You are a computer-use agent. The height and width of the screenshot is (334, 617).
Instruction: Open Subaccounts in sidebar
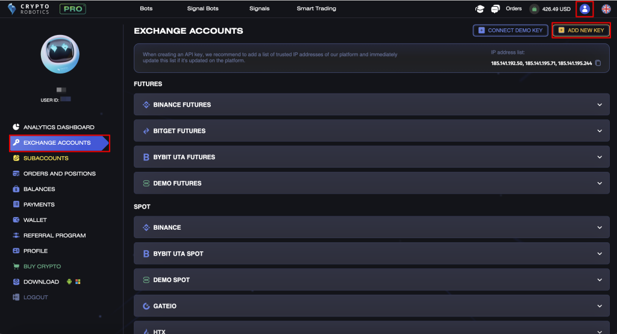click(x=46, y=158)
